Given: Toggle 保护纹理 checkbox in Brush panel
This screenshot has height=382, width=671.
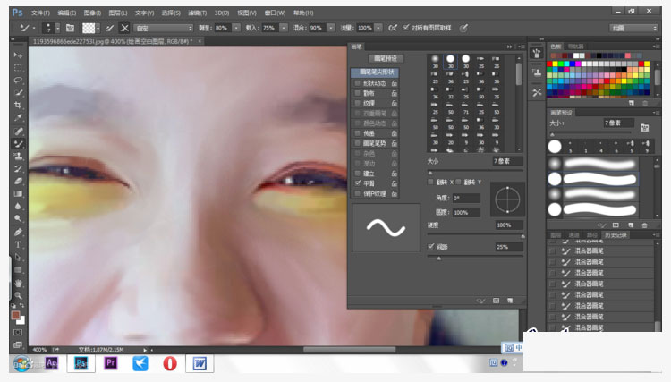Looking at the screenshot, I should [x=357, y=193].
